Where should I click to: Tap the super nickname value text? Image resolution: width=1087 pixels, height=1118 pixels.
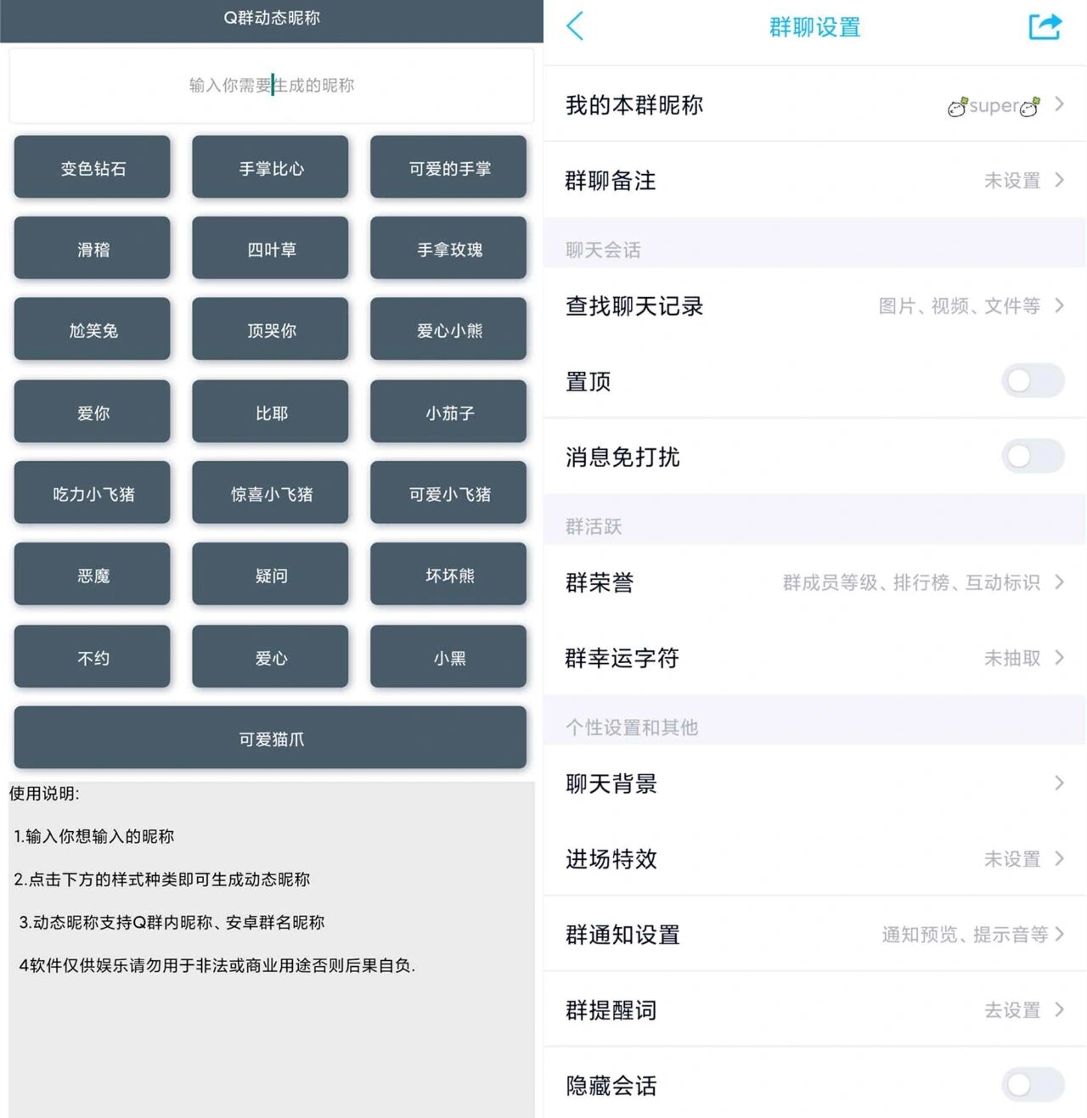(x=994, y=106)
